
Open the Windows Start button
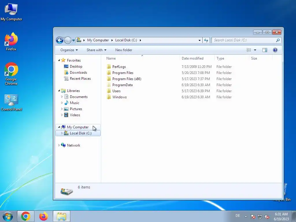pos(8,216)
